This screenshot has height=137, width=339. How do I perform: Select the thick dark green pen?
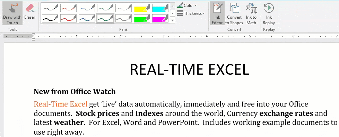tap(105, 18)
